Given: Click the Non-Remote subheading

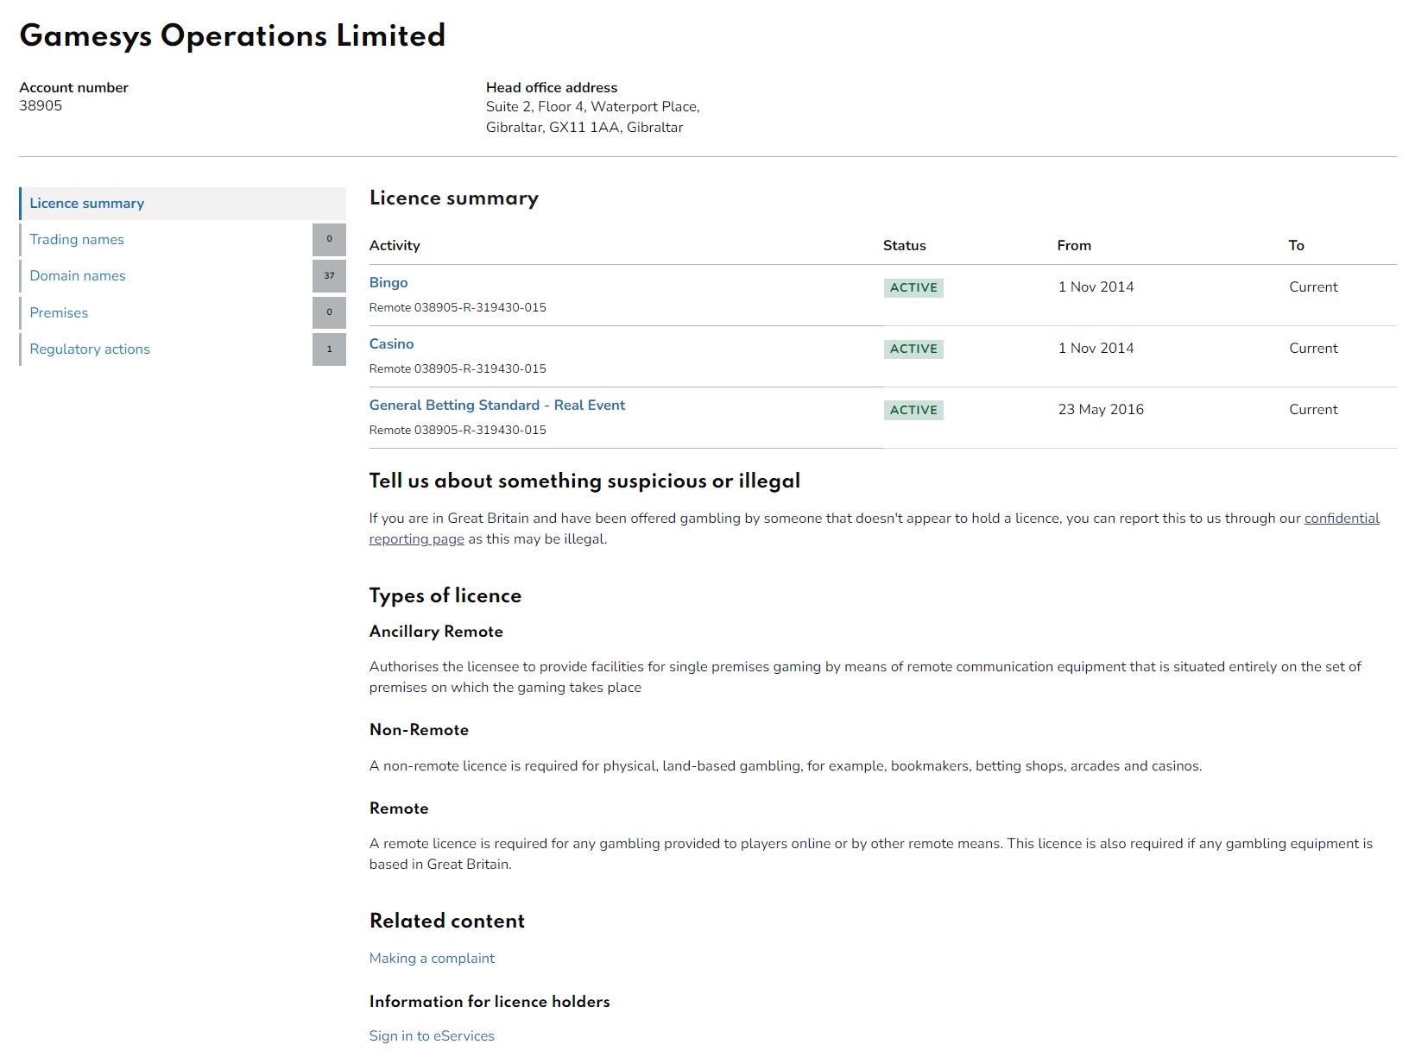Looking at the screenshot, I should point(419,730).
